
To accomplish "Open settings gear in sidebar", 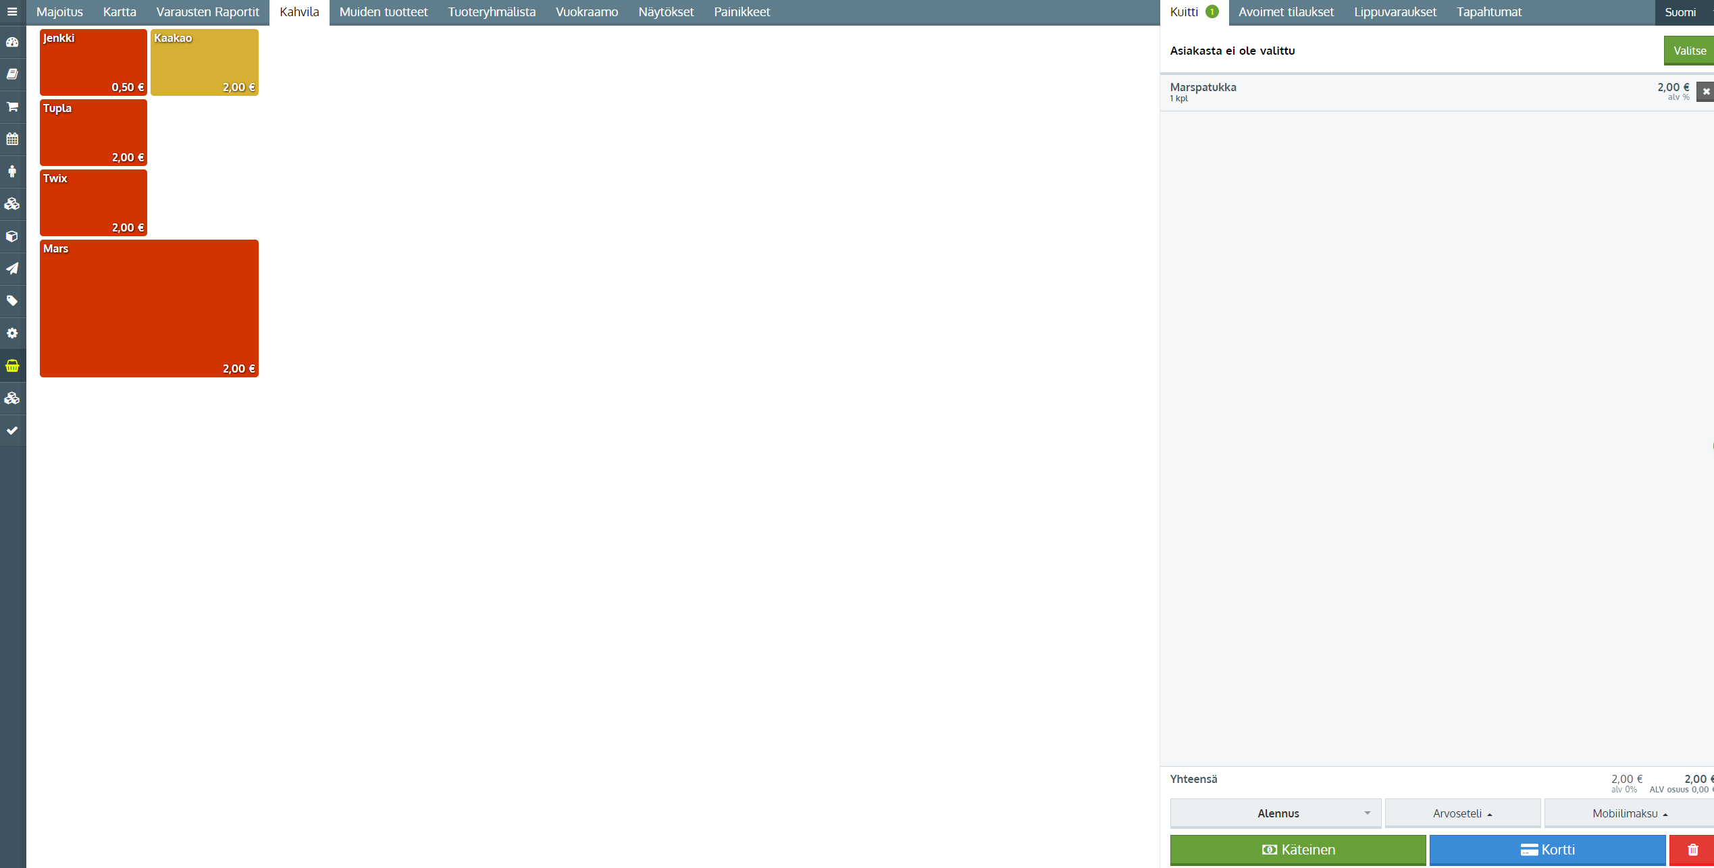I will (x=12, y=333).
